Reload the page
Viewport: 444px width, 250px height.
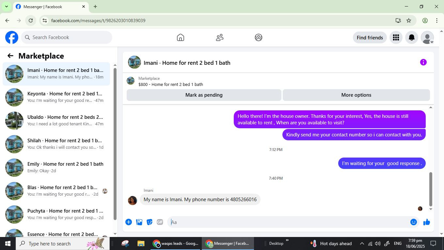[31, 21]
